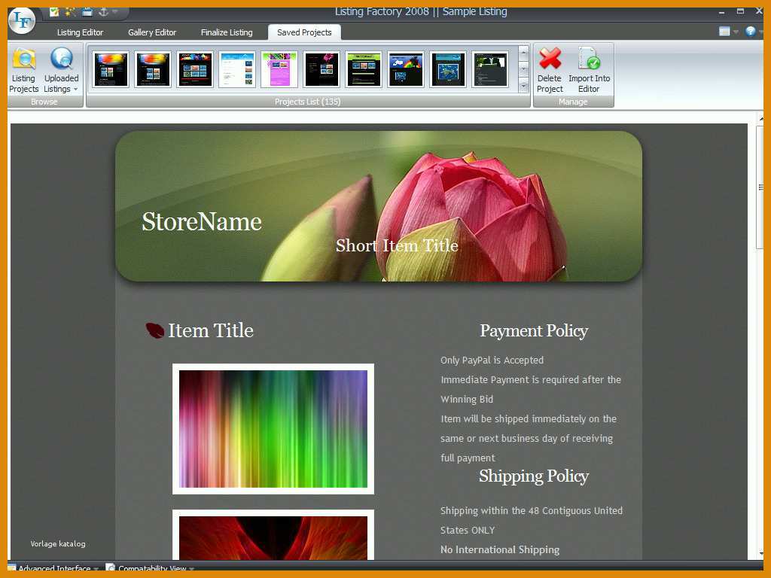This screenshot has height=578, width=771.
Task: Select the teal blue ocean project thumbnail
Action: [447, 69]
